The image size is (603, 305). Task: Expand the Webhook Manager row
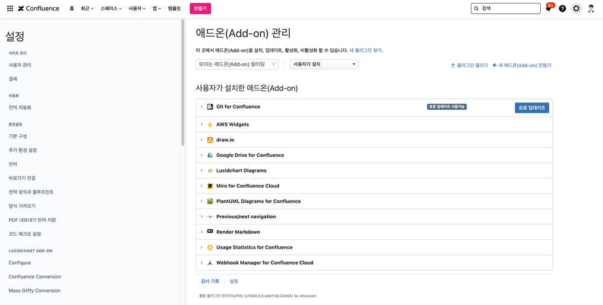(x=201, y=263)
